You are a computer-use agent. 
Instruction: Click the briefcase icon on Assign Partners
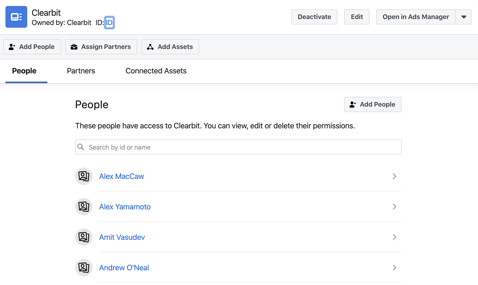tap(74, 47)
